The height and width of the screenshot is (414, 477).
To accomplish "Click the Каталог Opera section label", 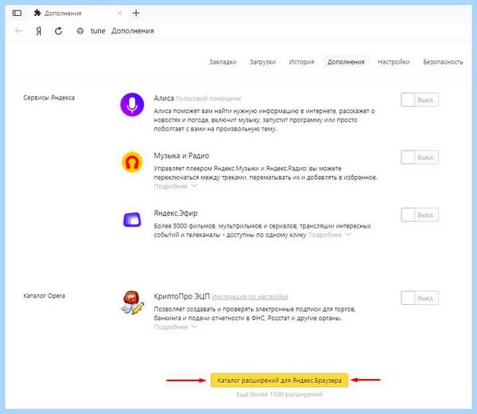I will tap(44, 296).
